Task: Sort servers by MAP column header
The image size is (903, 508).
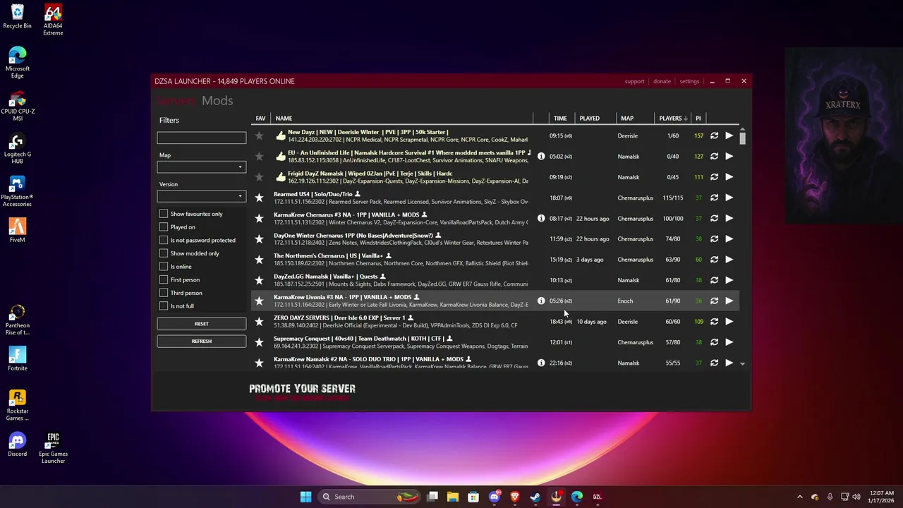Action: pos(627,119)
